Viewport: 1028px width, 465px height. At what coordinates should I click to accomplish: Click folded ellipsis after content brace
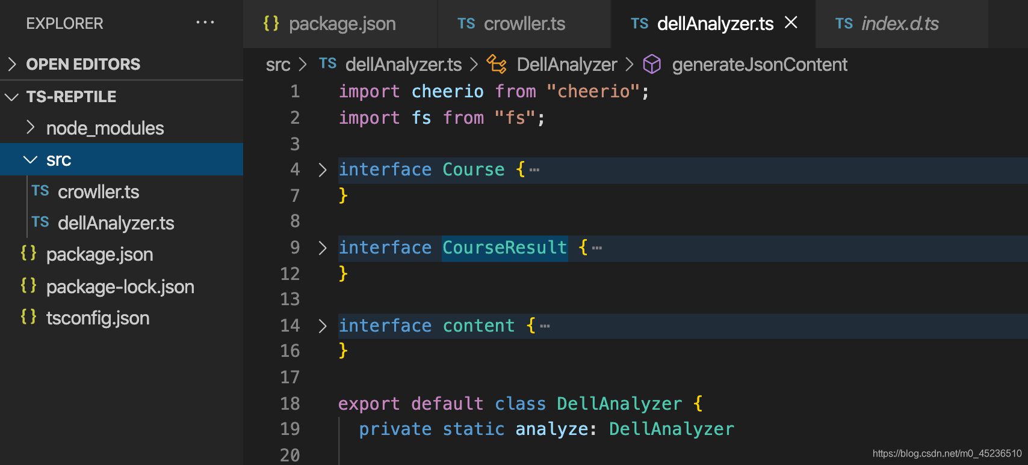pos(545,326)
